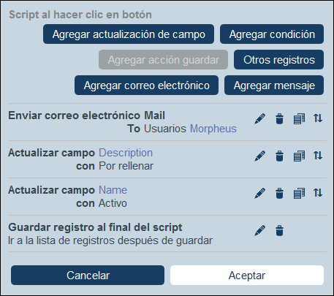Delete the Guardar registro al final action

coord(279,231)
